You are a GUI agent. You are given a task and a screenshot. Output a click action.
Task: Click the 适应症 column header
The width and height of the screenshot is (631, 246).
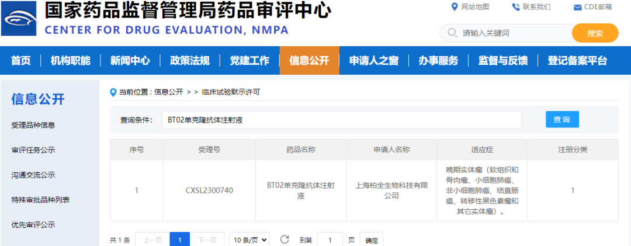coord(482,150)
